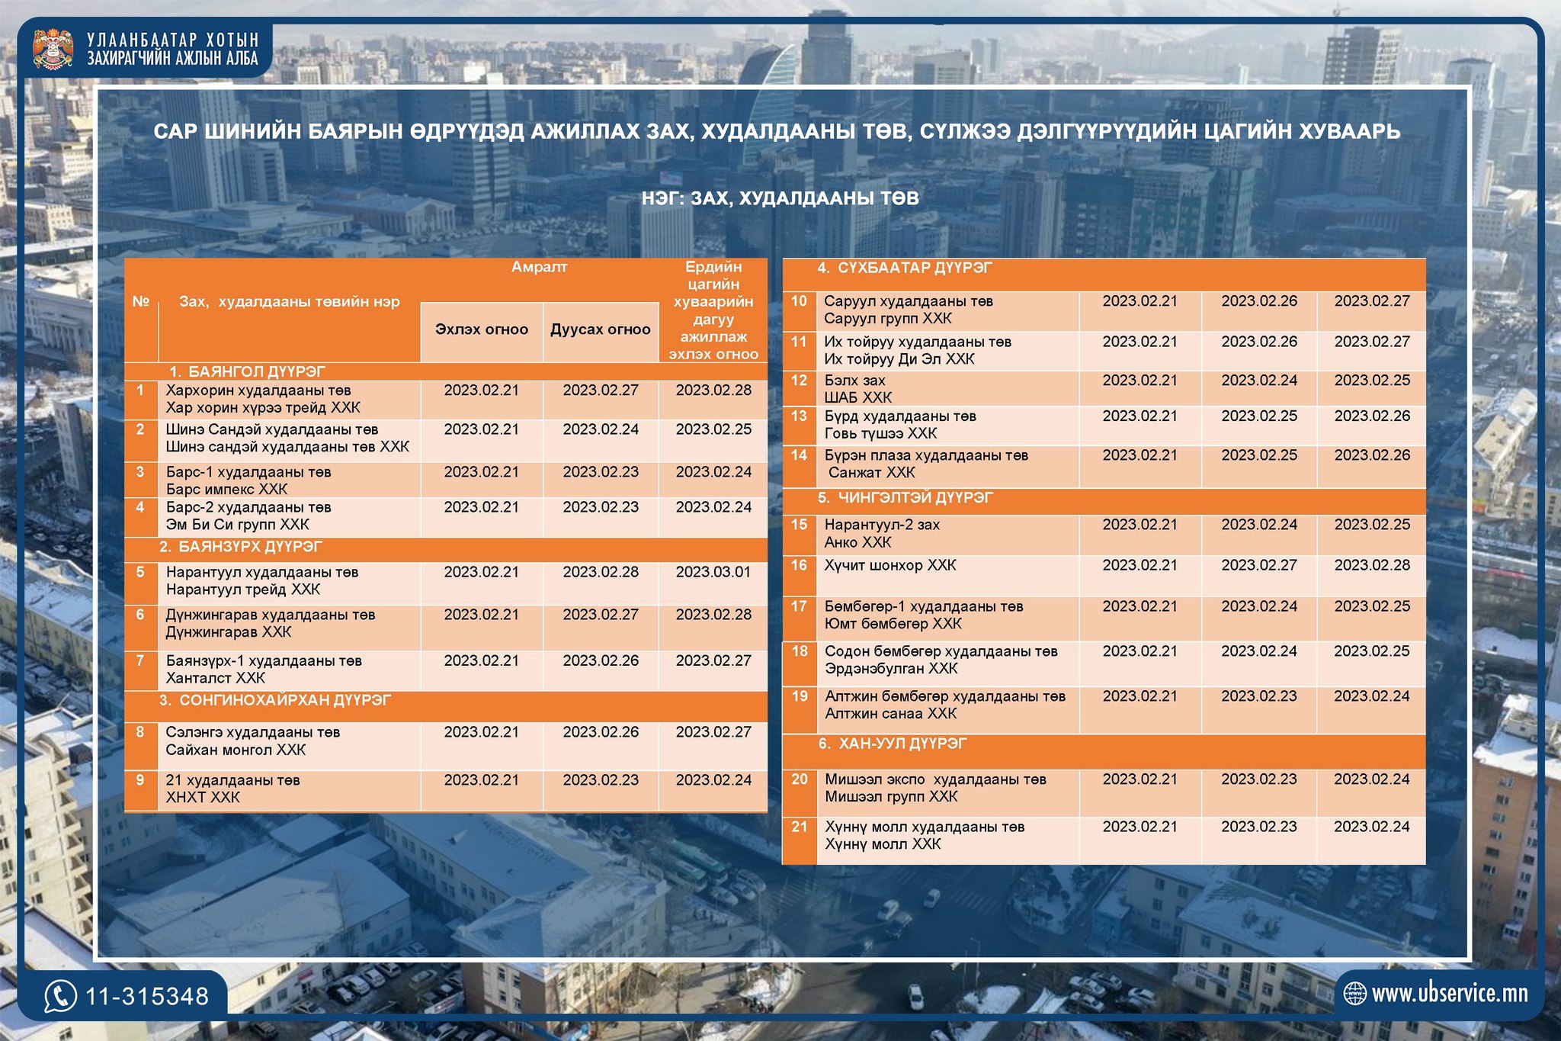Select the Хархорин худалдааны төв row
The height and width of the screenshot is (1041, 1561).
pyautogui.click(x=259, y=399)
